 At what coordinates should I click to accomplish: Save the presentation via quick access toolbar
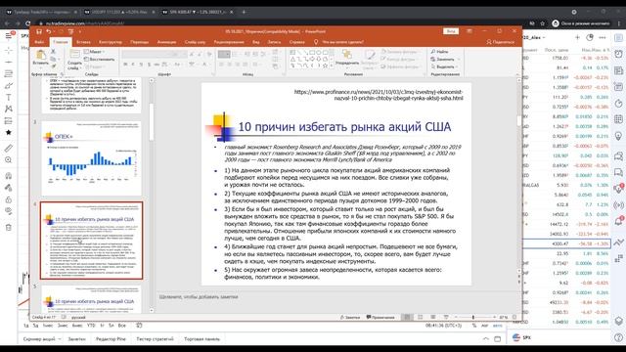[x=39, y=31]
